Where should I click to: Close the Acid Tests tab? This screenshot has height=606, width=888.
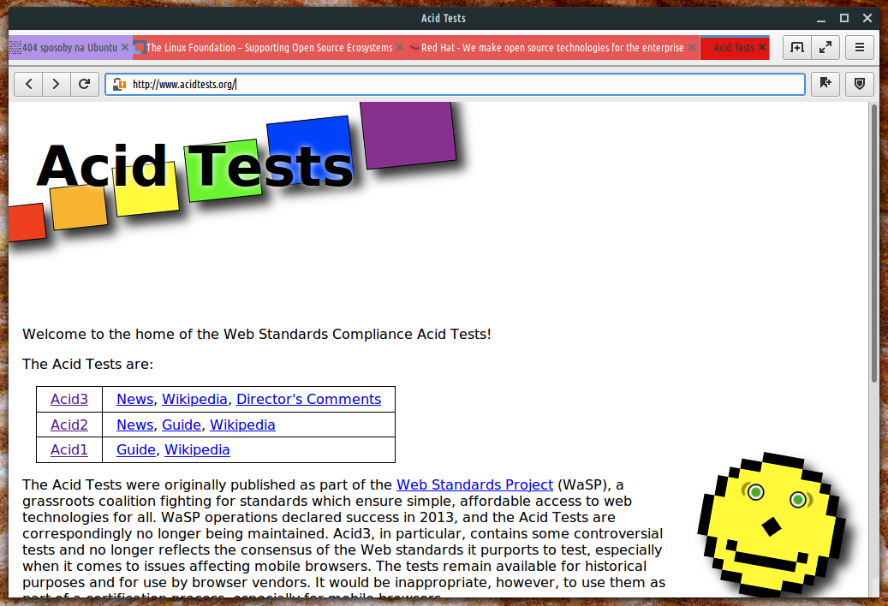(762, 48)
